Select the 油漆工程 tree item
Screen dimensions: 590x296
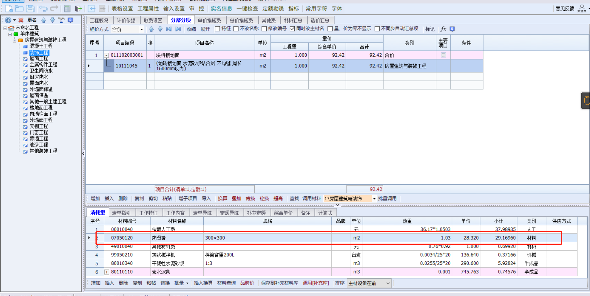[x=39, y=145]
